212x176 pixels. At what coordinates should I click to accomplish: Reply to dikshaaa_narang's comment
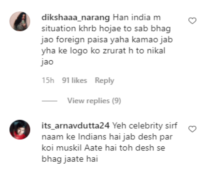(104, 81)
